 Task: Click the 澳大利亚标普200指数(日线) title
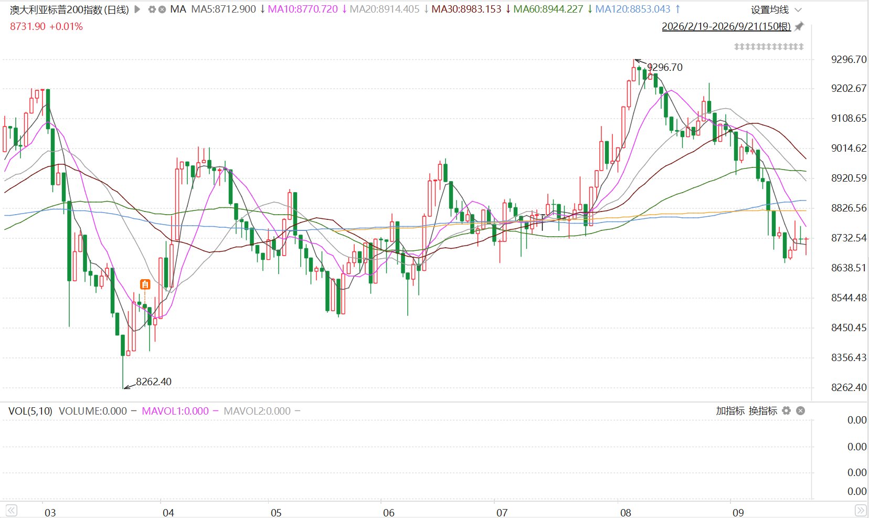[69, 9]
